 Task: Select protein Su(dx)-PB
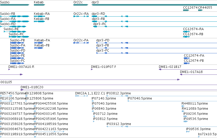click(x=17, y=43)
